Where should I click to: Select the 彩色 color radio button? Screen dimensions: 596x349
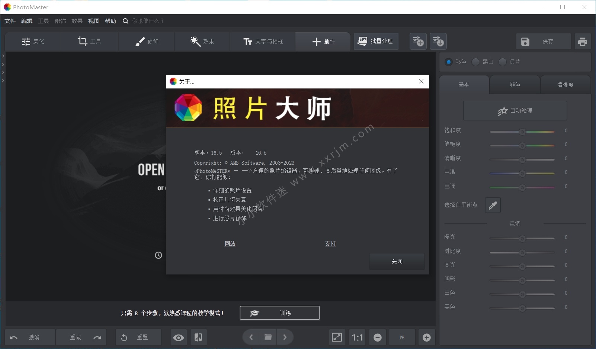[449, 62]
